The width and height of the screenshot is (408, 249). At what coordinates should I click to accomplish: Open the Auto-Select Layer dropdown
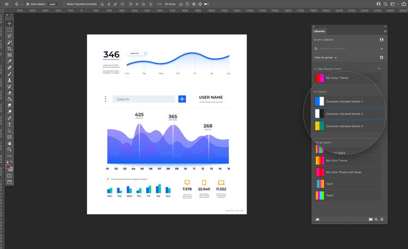point(53,3)
